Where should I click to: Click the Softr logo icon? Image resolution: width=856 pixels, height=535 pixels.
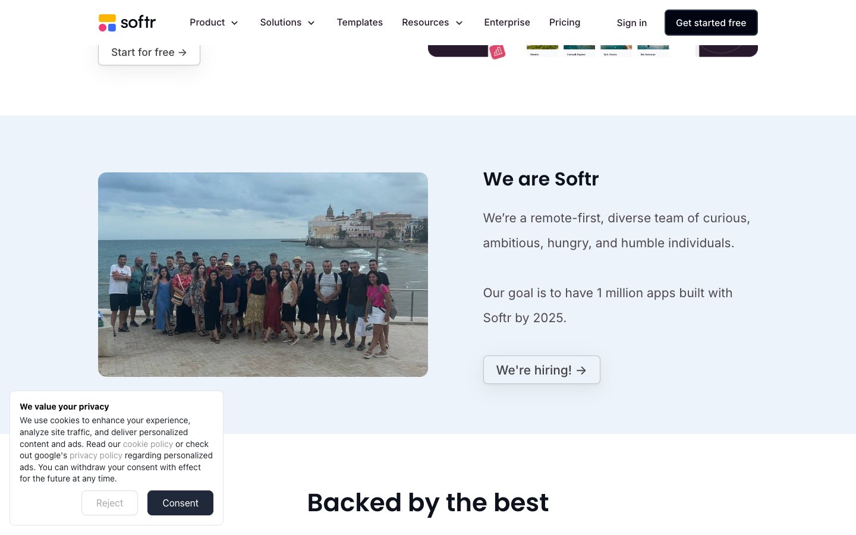[x=108, y=23]
